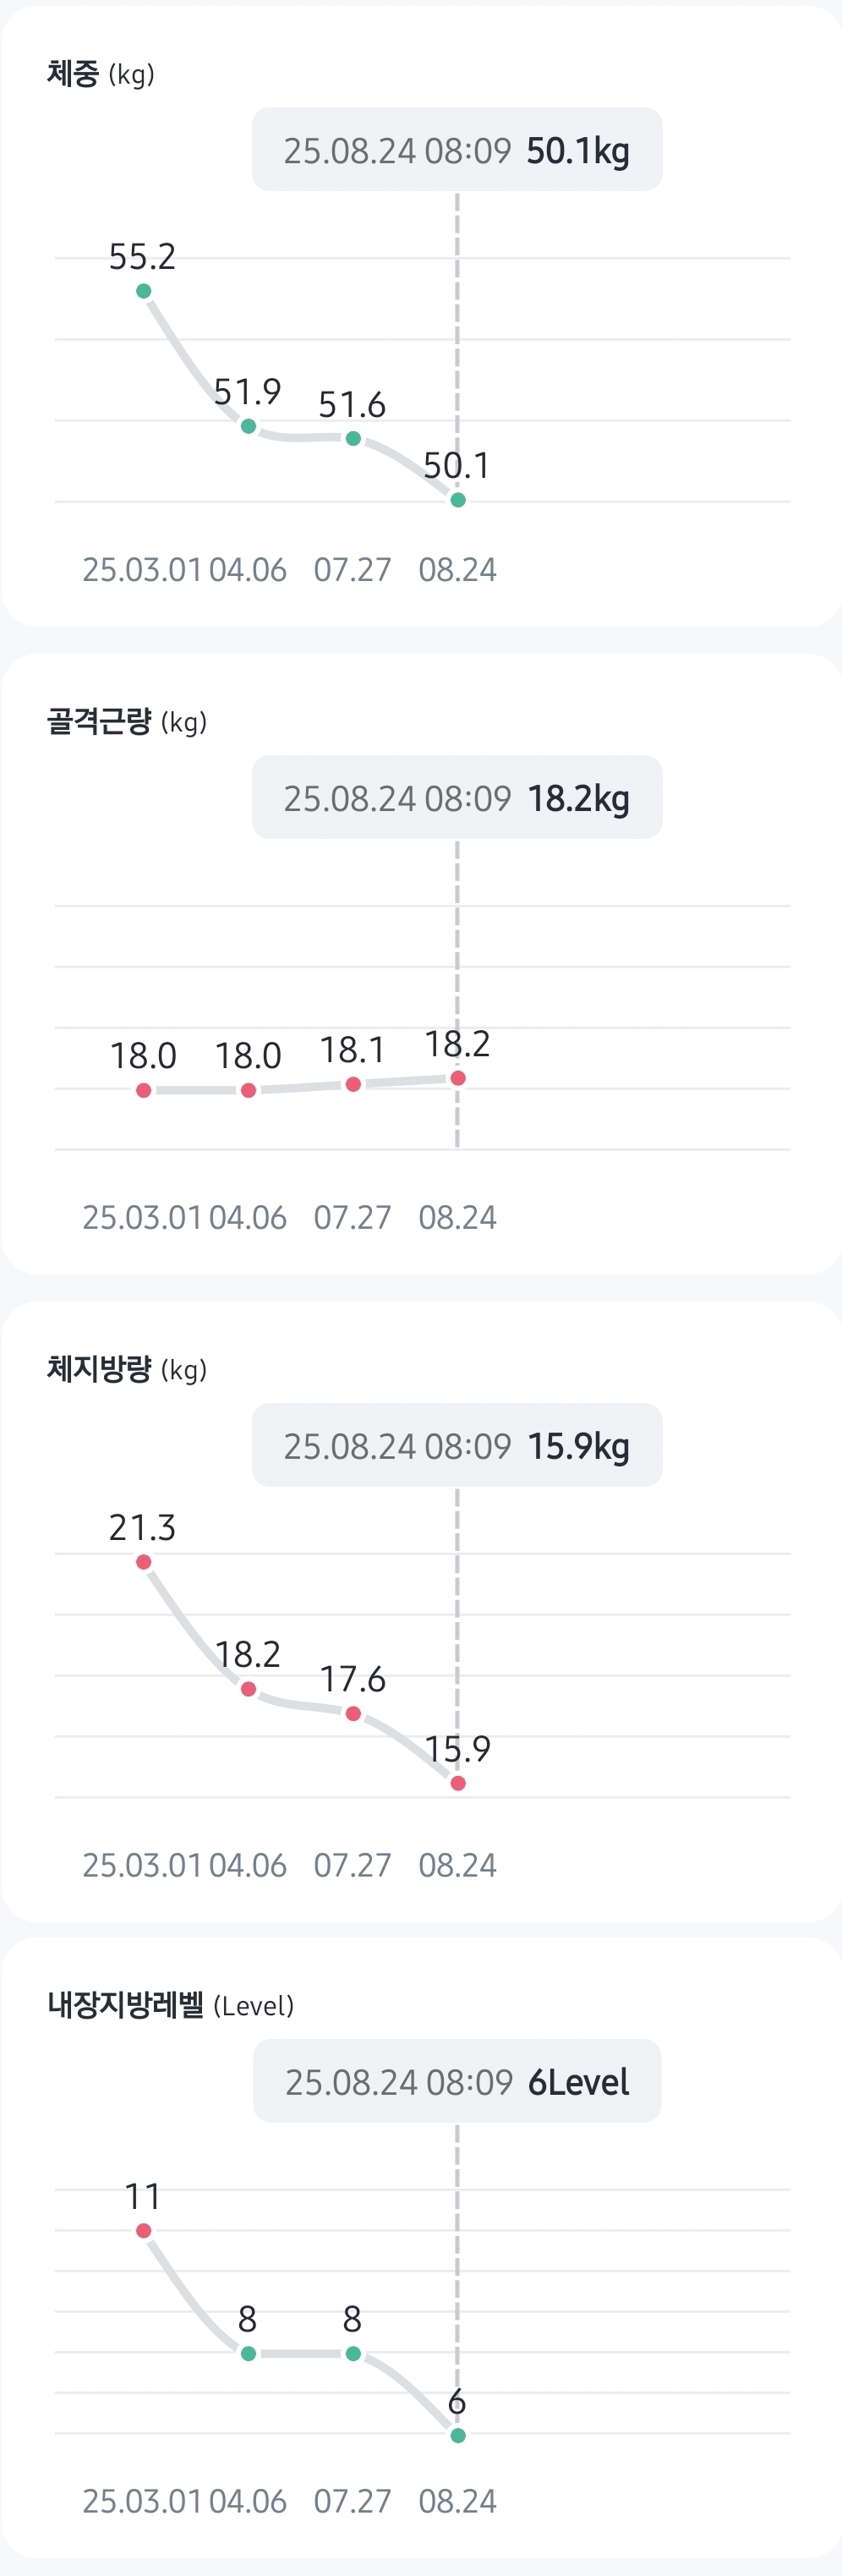Tap visceral fat level 11 point
This screenshot has width=842, height=2576.
tap(144, 2230)
